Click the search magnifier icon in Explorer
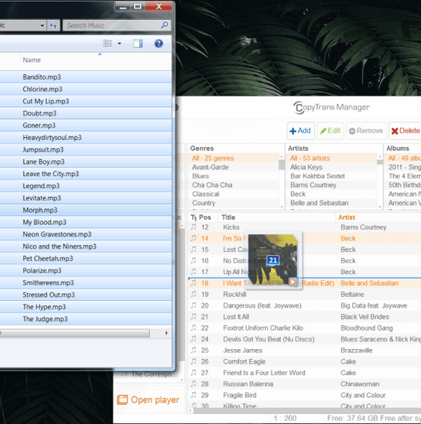The width and height of the screenshot is (421, 424). coord(165,25)
